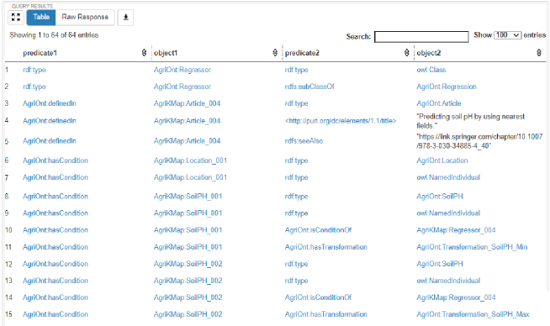Open the dc elements title predicate link
This screenshot has height=326, width=550.
[x=341, y=121]
